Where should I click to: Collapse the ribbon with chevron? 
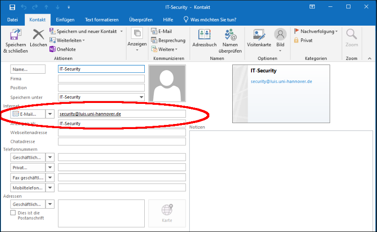click(370, 59)
